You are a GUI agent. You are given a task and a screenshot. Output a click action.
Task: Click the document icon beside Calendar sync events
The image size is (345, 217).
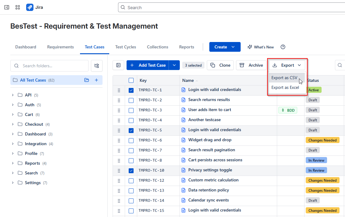[183, 200]
